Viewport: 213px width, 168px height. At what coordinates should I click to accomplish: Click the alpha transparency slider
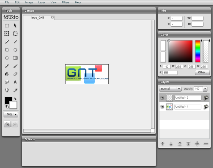pos(206,51)
